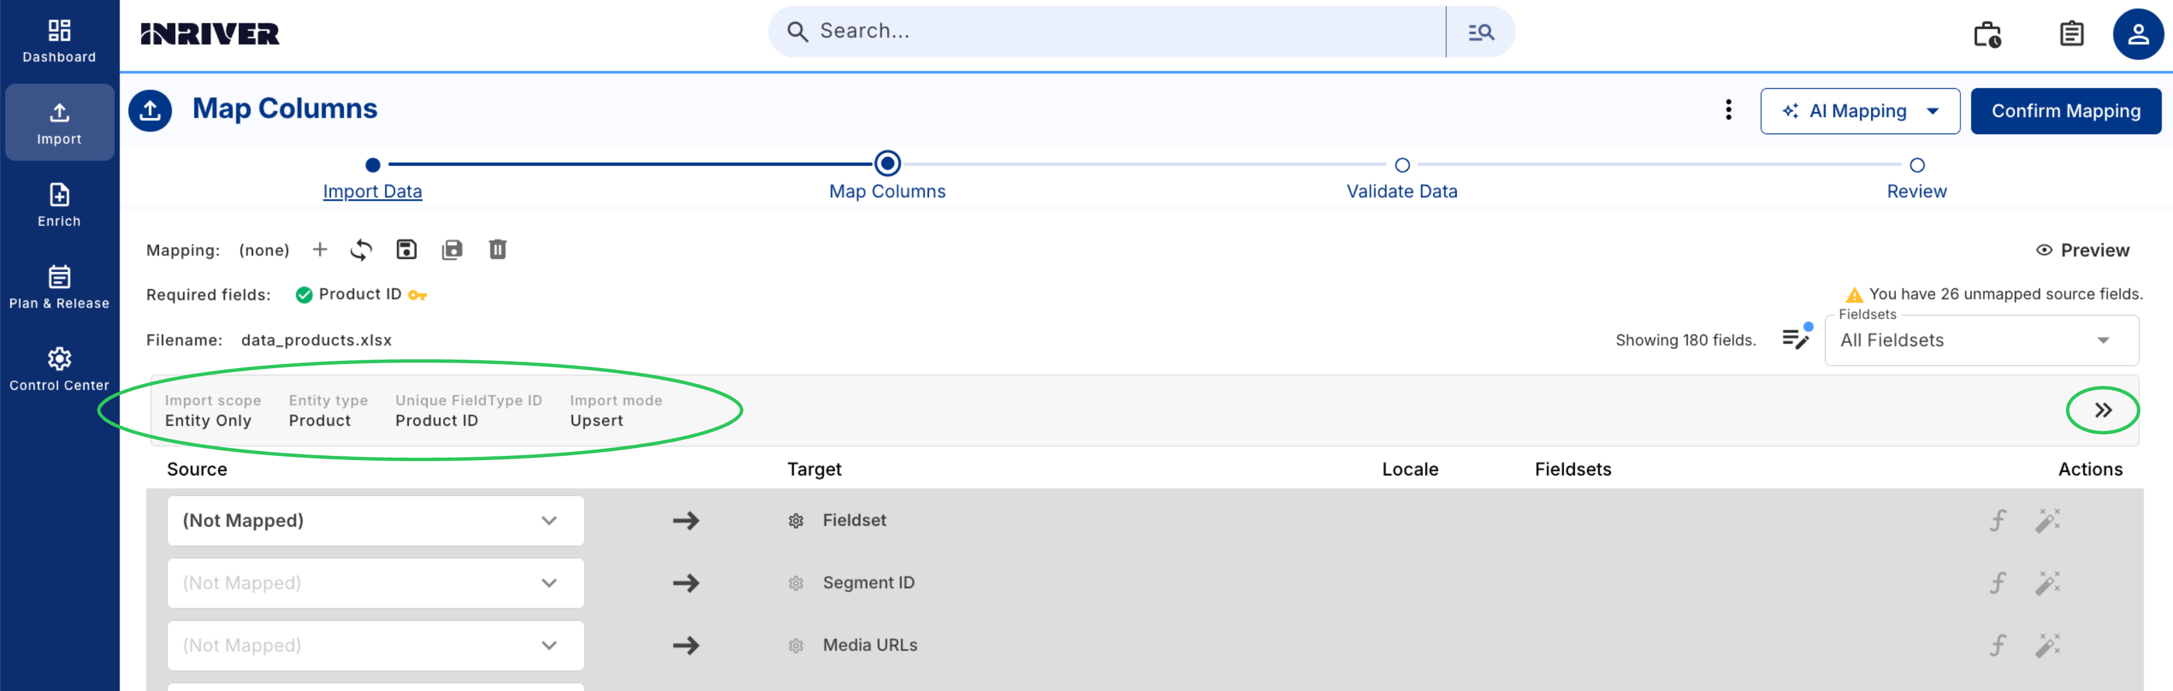Open the user profile avatar
2173x691 pixels.
point(2137,34)
